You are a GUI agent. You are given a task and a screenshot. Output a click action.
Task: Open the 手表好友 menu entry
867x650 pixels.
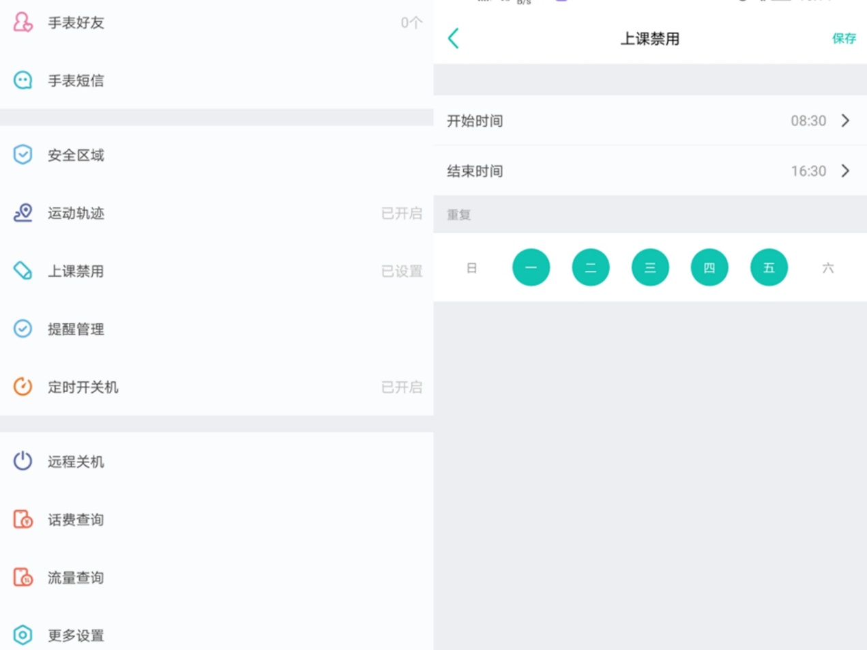tap(75, 23)
